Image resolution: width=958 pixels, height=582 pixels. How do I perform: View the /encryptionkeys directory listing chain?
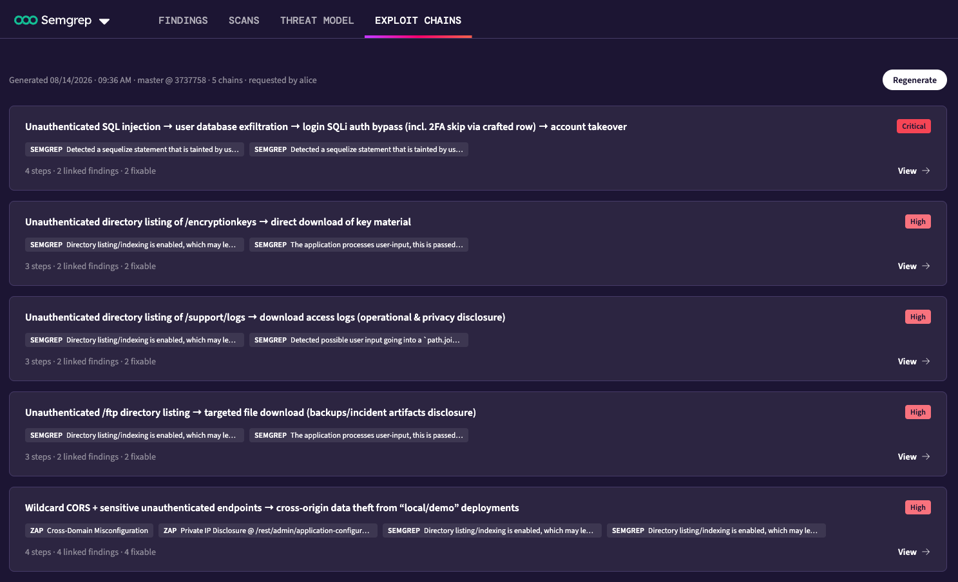click(x=914, y=266)
